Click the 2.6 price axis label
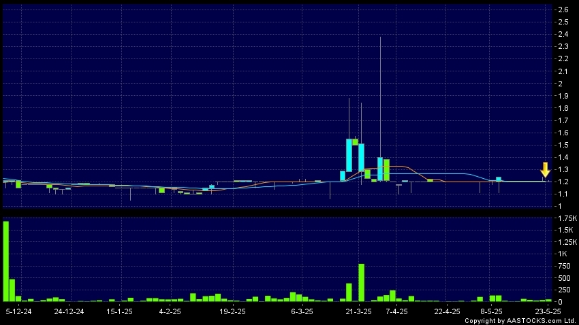The width and height of the screenshot is (579, 325). pos(563,10)
